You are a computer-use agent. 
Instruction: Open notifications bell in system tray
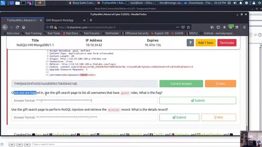[x=241, y=3]
